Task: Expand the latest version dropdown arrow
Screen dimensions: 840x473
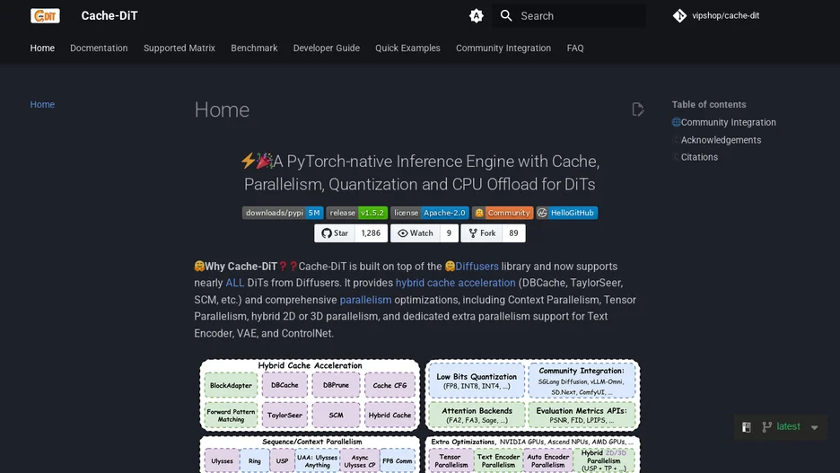Action: [814, 427]
